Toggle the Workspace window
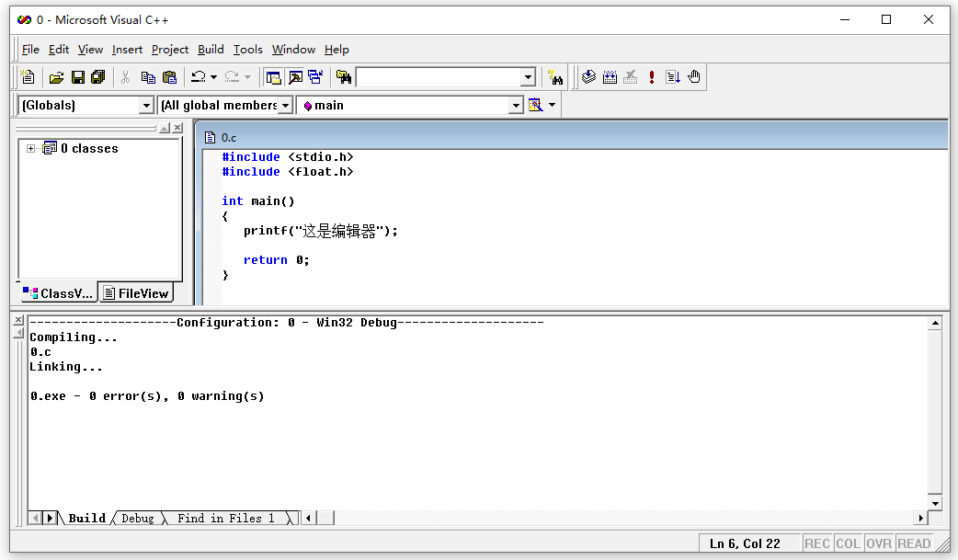Screen dimensions: 958x560 pos(274,77)
